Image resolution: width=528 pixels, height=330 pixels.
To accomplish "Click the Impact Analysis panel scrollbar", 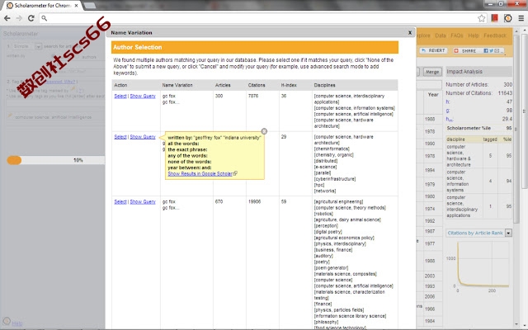I will click(x=516, y=128).
